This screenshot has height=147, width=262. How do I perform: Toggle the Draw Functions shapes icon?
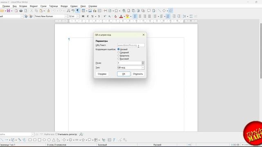click(x=171, y=11)
